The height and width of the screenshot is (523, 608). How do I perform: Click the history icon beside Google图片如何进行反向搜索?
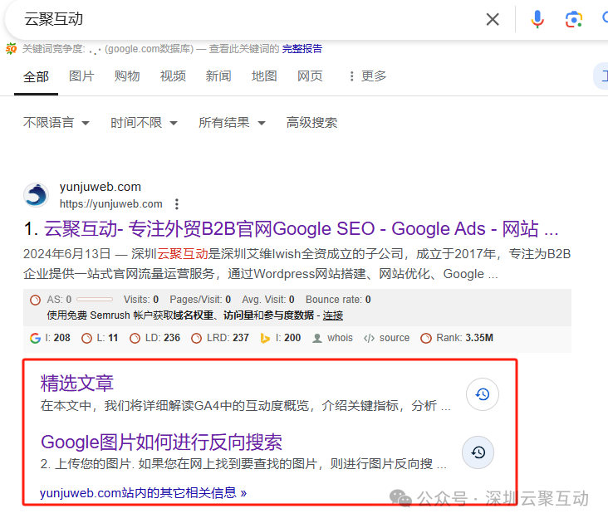(x=478, y=452)
